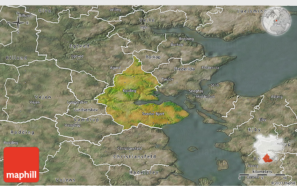
Task: Click the Taulov place name
Action: [167, 80]
